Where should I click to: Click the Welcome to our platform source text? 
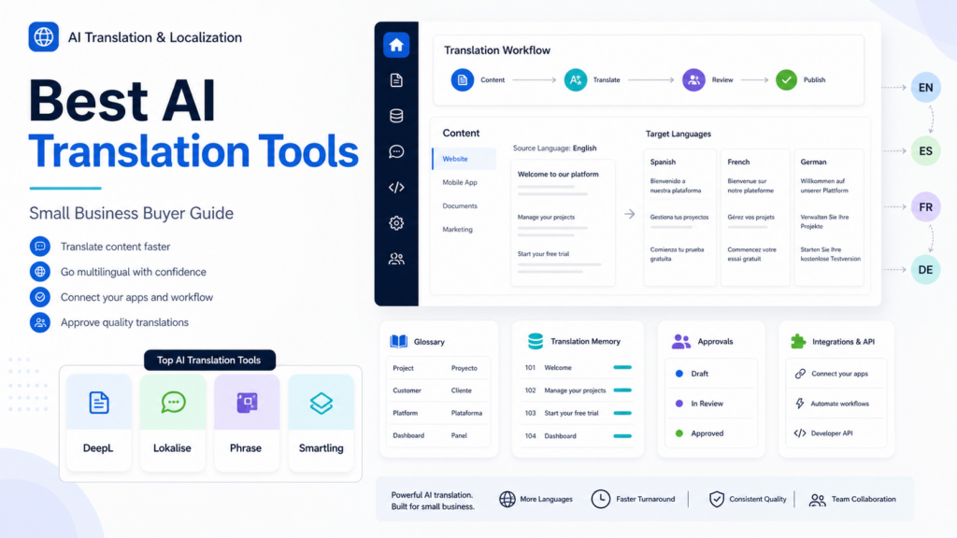coord(558,174)
